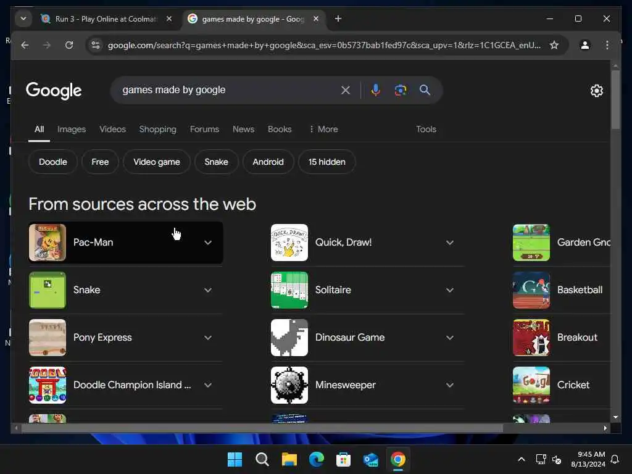Switch to Forums results
The width and height of the screenshot is (632, 474).
pos(204,130)
